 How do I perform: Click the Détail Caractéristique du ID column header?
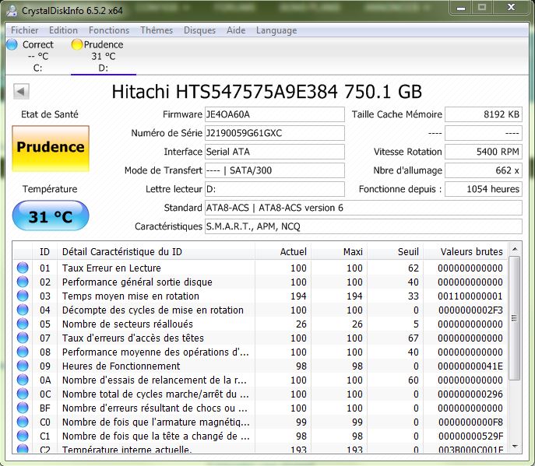click(156, 251)
